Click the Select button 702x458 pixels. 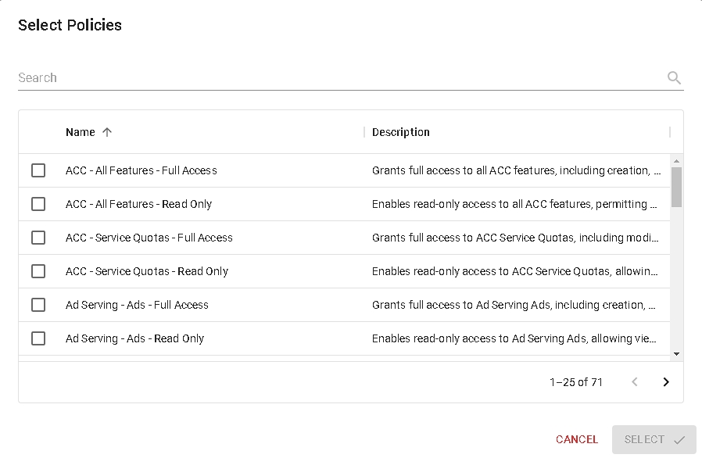(654, 439)
